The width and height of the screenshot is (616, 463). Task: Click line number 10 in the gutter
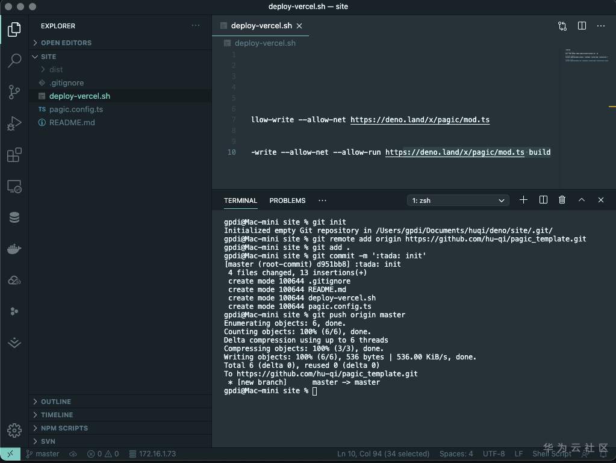coord(232,152)
